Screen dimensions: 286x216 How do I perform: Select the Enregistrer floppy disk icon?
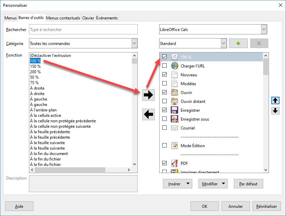(175, 110)
